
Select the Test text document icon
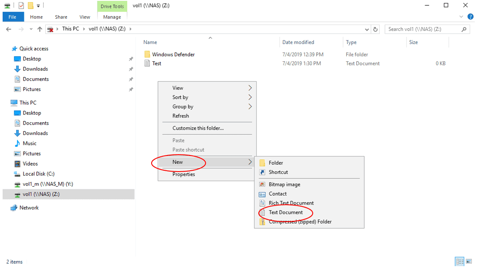coord(147,64)
